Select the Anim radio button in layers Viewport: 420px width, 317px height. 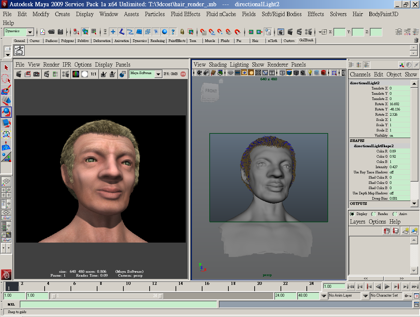coord(395,214)
